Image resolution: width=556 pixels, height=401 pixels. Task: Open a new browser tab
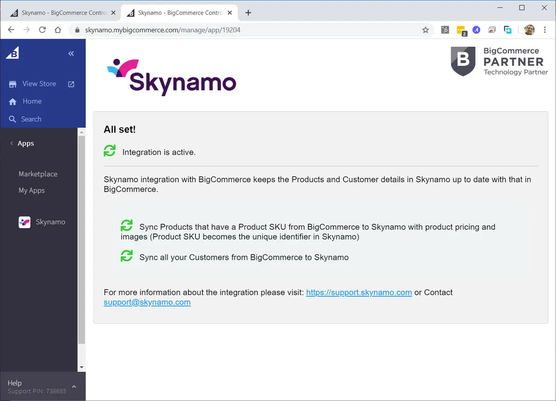point(248,13)
